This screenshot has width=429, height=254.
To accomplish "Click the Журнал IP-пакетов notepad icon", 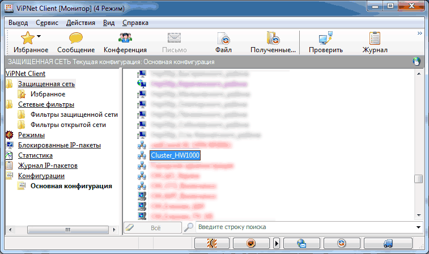I will pos(9,166).
